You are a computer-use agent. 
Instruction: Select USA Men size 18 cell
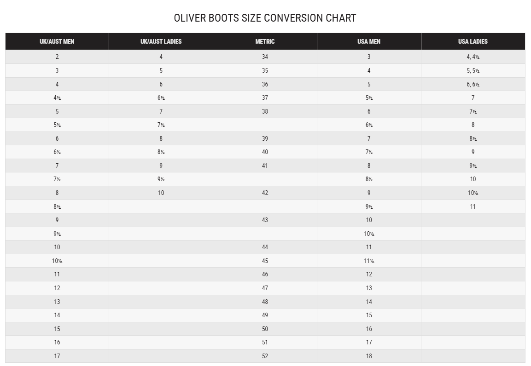pos(369,356)
